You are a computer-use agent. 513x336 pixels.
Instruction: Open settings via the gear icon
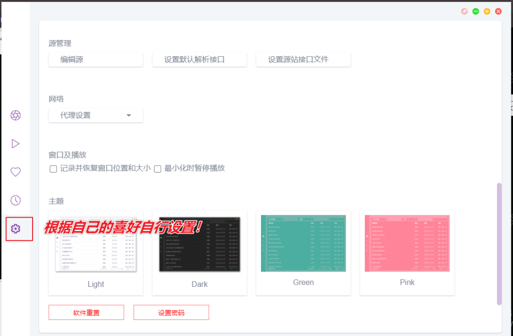[16, 229]
